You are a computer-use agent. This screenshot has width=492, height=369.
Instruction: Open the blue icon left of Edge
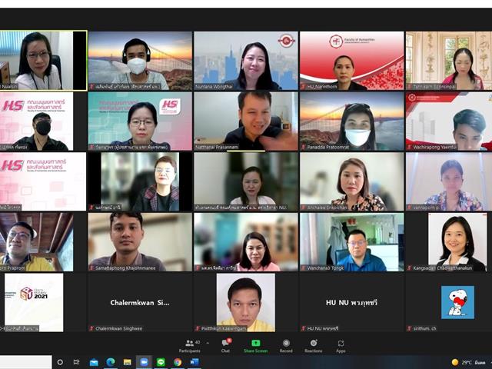click(x=94, y=362)
